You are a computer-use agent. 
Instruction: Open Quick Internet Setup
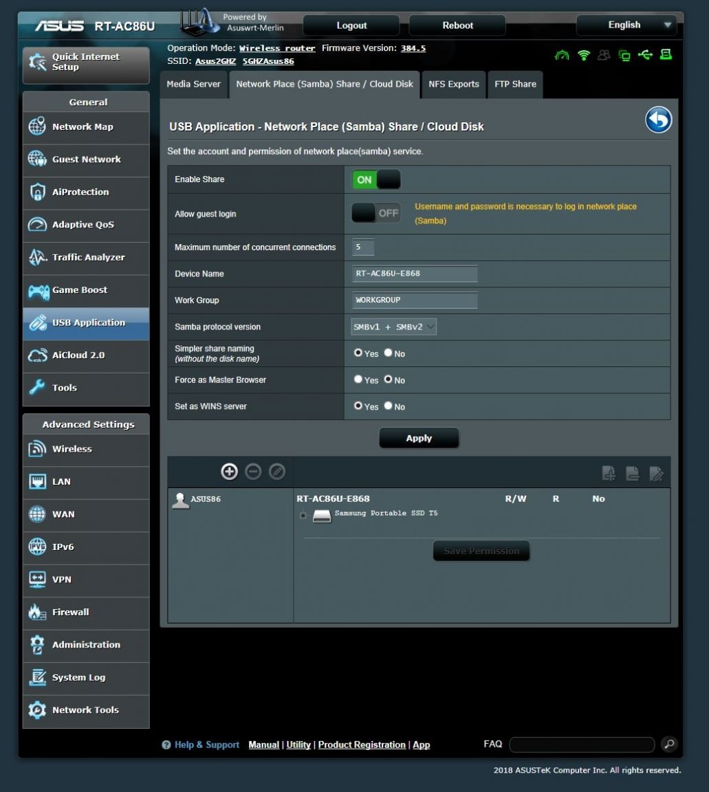(86, 65)
